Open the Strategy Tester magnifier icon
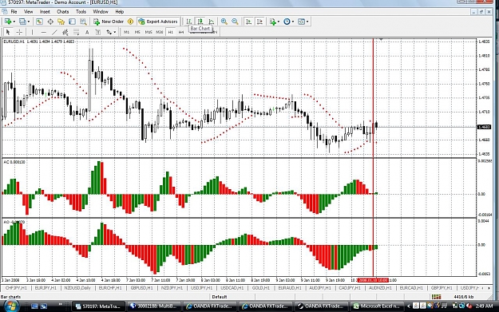 point(83,22)
